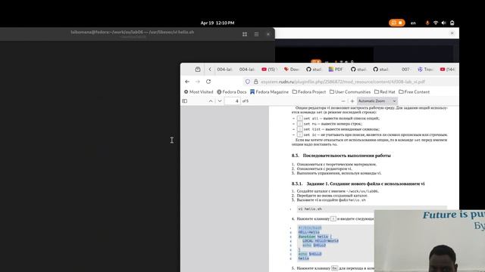The height and width of the screenshot is (272, 485).
Task: Open the clock showing Apr 19 12:10 PM
Action: click(217, 23)
